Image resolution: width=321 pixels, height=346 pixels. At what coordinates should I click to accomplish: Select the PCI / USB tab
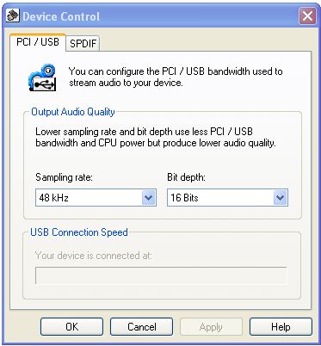coord(38,42)
